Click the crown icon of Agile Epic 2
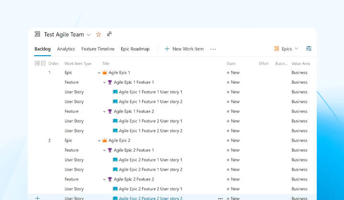Viewport: 344px width, 200px height. [105, 140]
